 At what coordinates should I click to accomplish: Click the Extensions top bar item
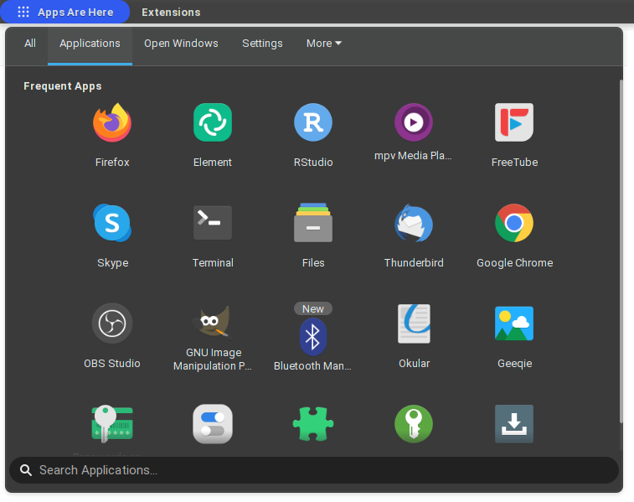click(x=171, y=12)
